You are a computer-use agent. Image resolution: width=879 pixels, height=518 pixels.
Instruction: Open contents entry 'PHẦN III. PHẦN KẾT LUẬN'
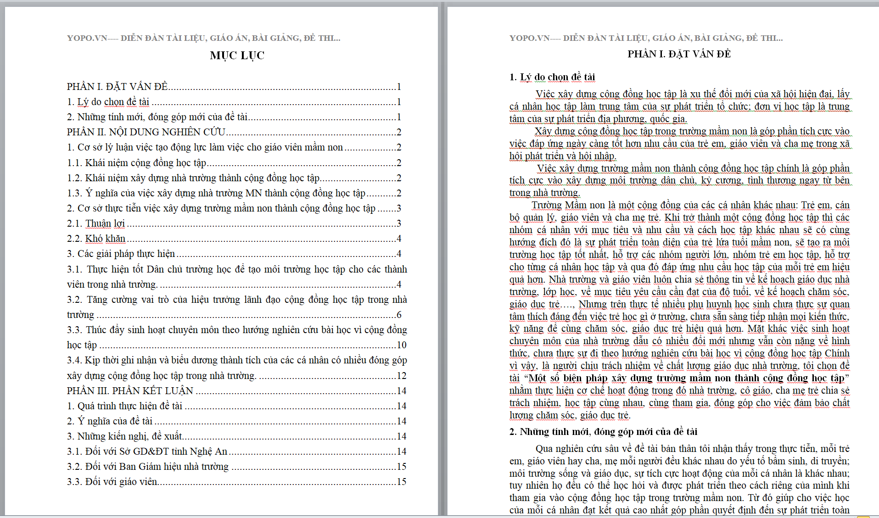click(x=237, y=391)
